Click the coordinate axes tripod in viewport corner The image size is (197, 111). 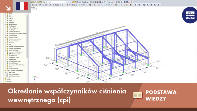coord(35,79)
